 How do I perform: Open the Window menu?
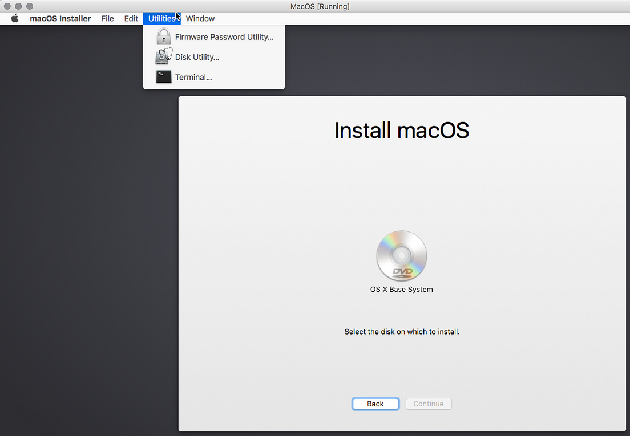[x=200, y=18]
